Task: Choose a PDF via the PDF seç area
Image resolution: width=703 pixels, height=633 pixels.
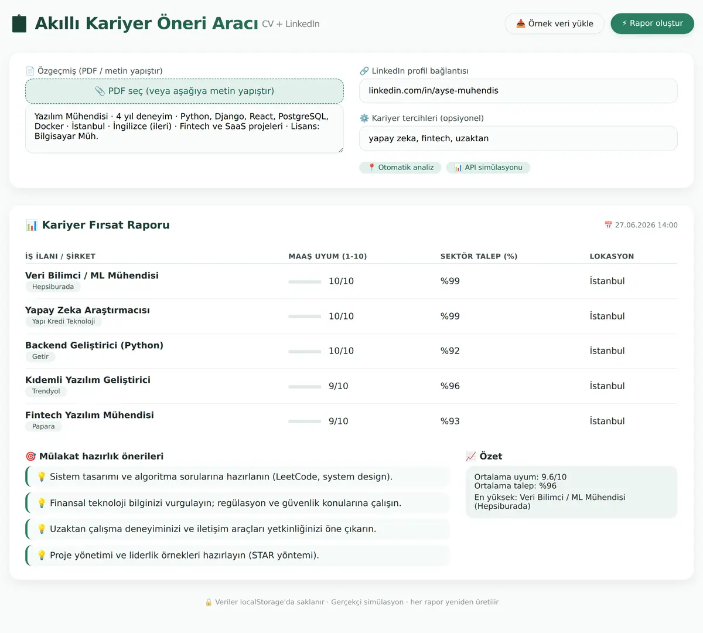Action: [x=185, y=91]
